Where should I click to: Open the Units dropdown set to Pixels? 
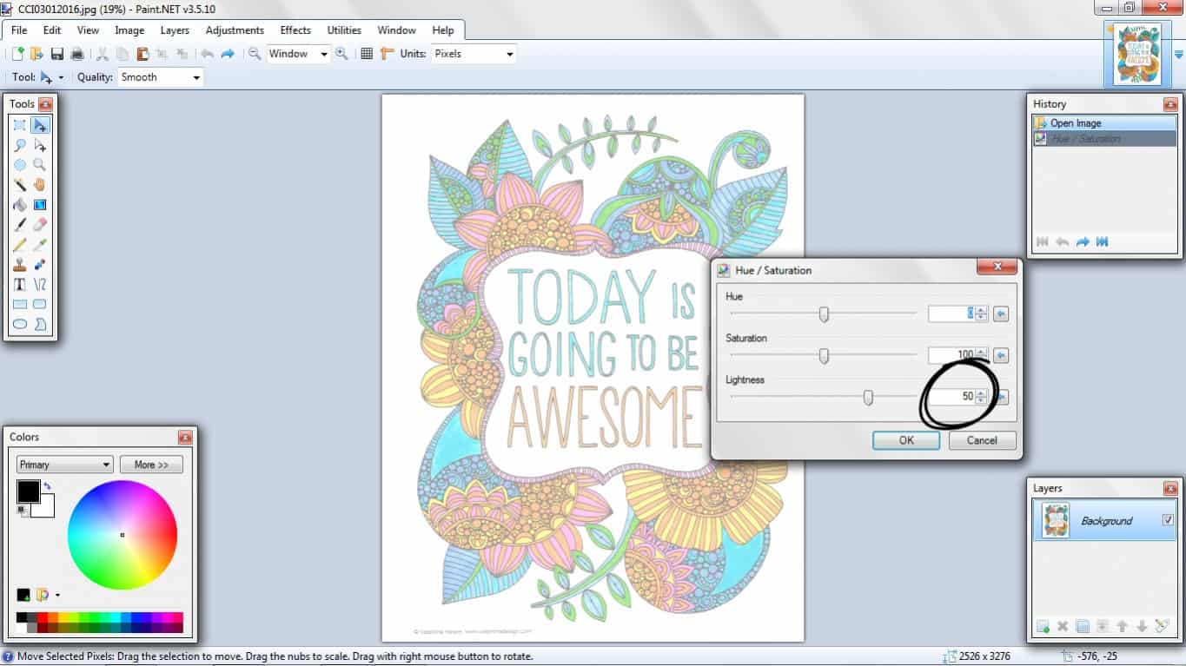pos(474,53)
